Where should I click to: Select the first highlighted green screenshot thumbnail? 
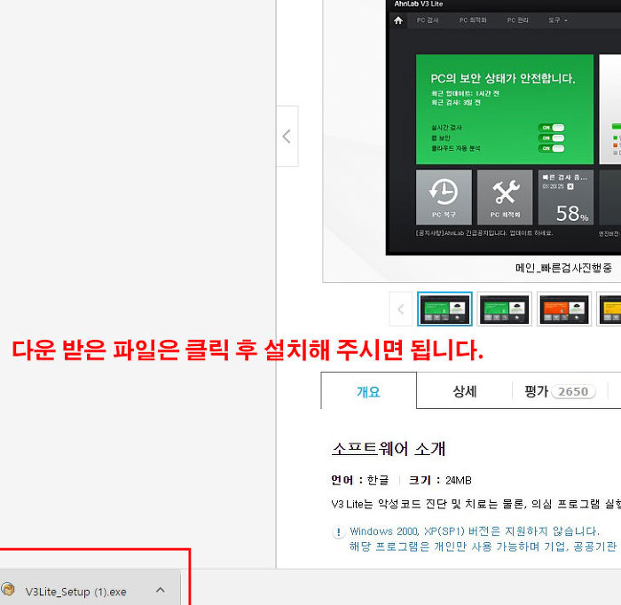[x=444, y=309]
